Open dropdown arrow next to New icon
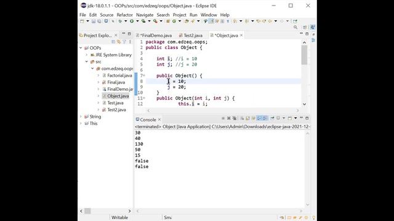394x221 pixels. [87, 21]
